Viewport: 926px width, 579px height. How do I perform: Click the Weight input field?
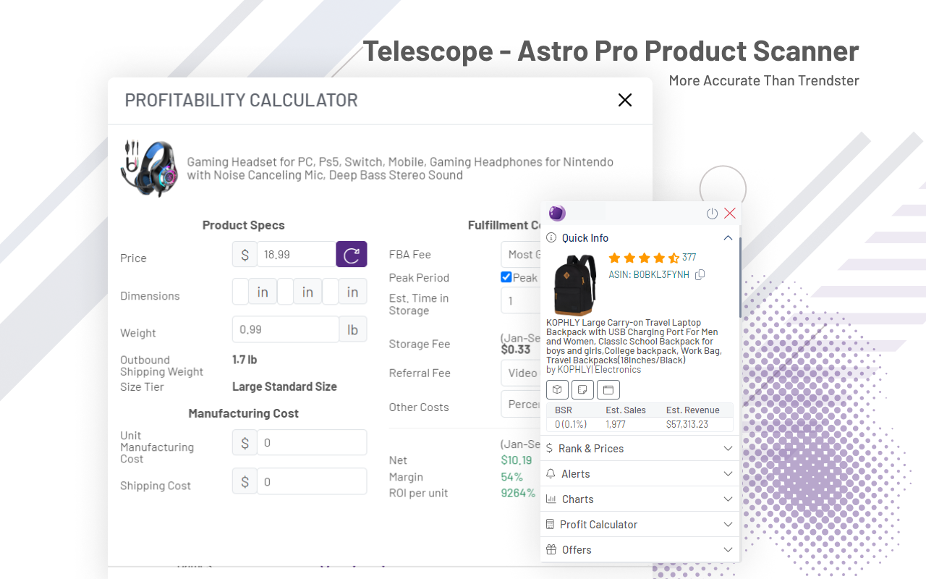pos(286,329)
